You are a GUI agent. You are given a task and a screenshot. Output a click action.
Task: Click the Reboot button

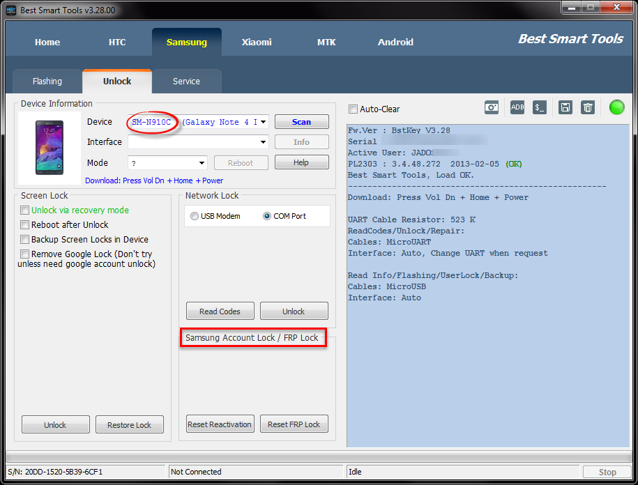(241, 163)
